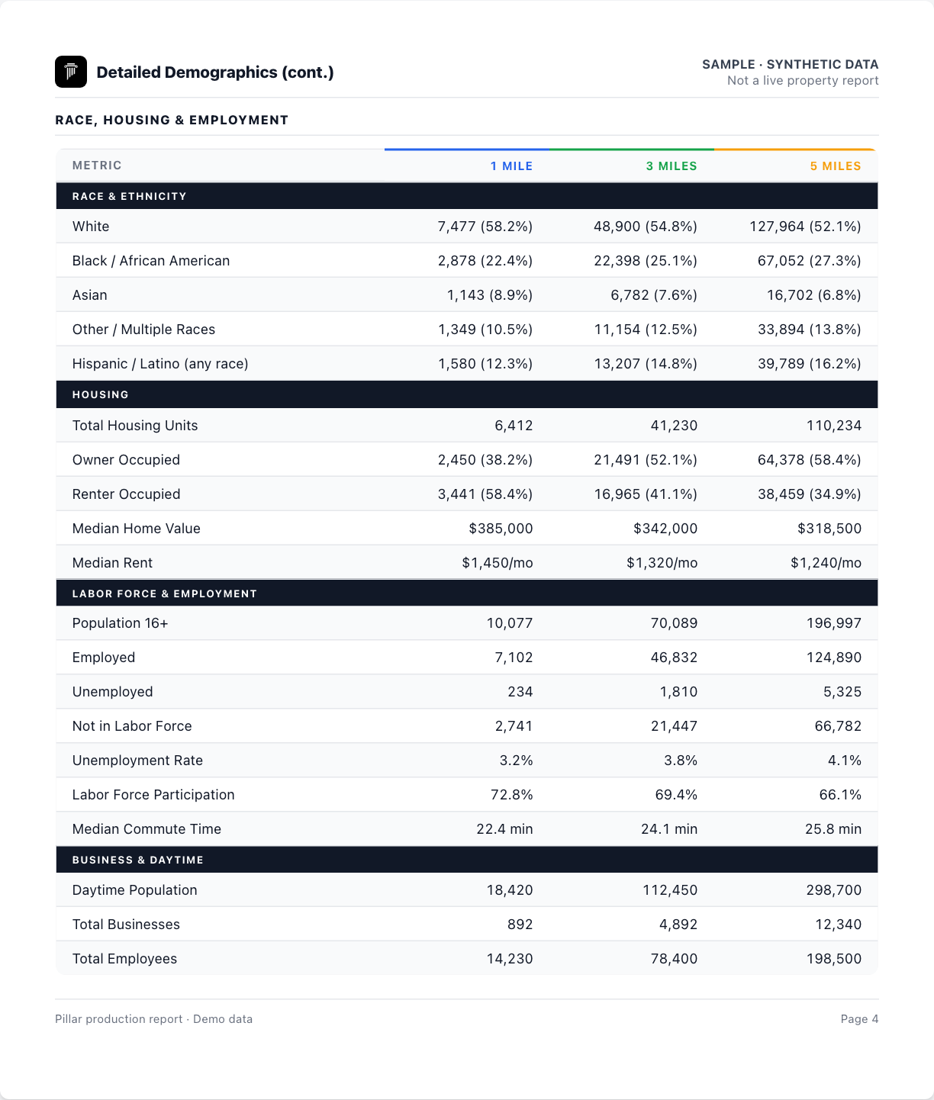Click home value $318,500
934x1100 pixels.
click(829, 529)
